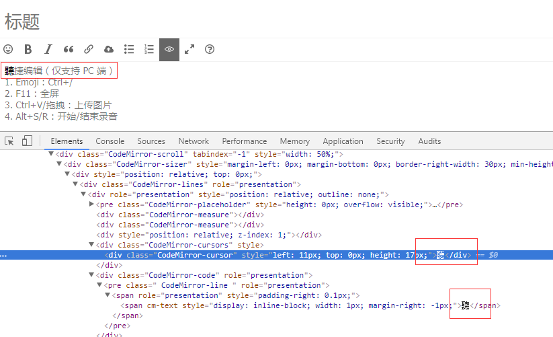Open the Security tab
Image resolution: width=553 pixels, height=337 pixels.
[x=391, y=141]
